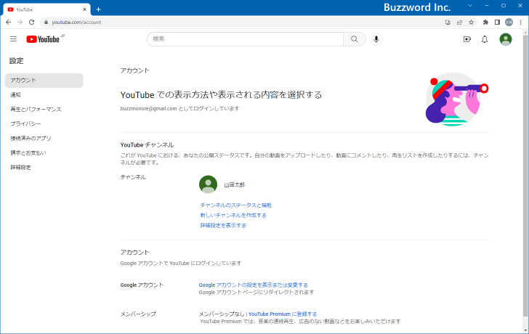This screenshot has height=334, width=529.
Task: Click the 山田太郎 channel avatar
Action: (208, 184)
